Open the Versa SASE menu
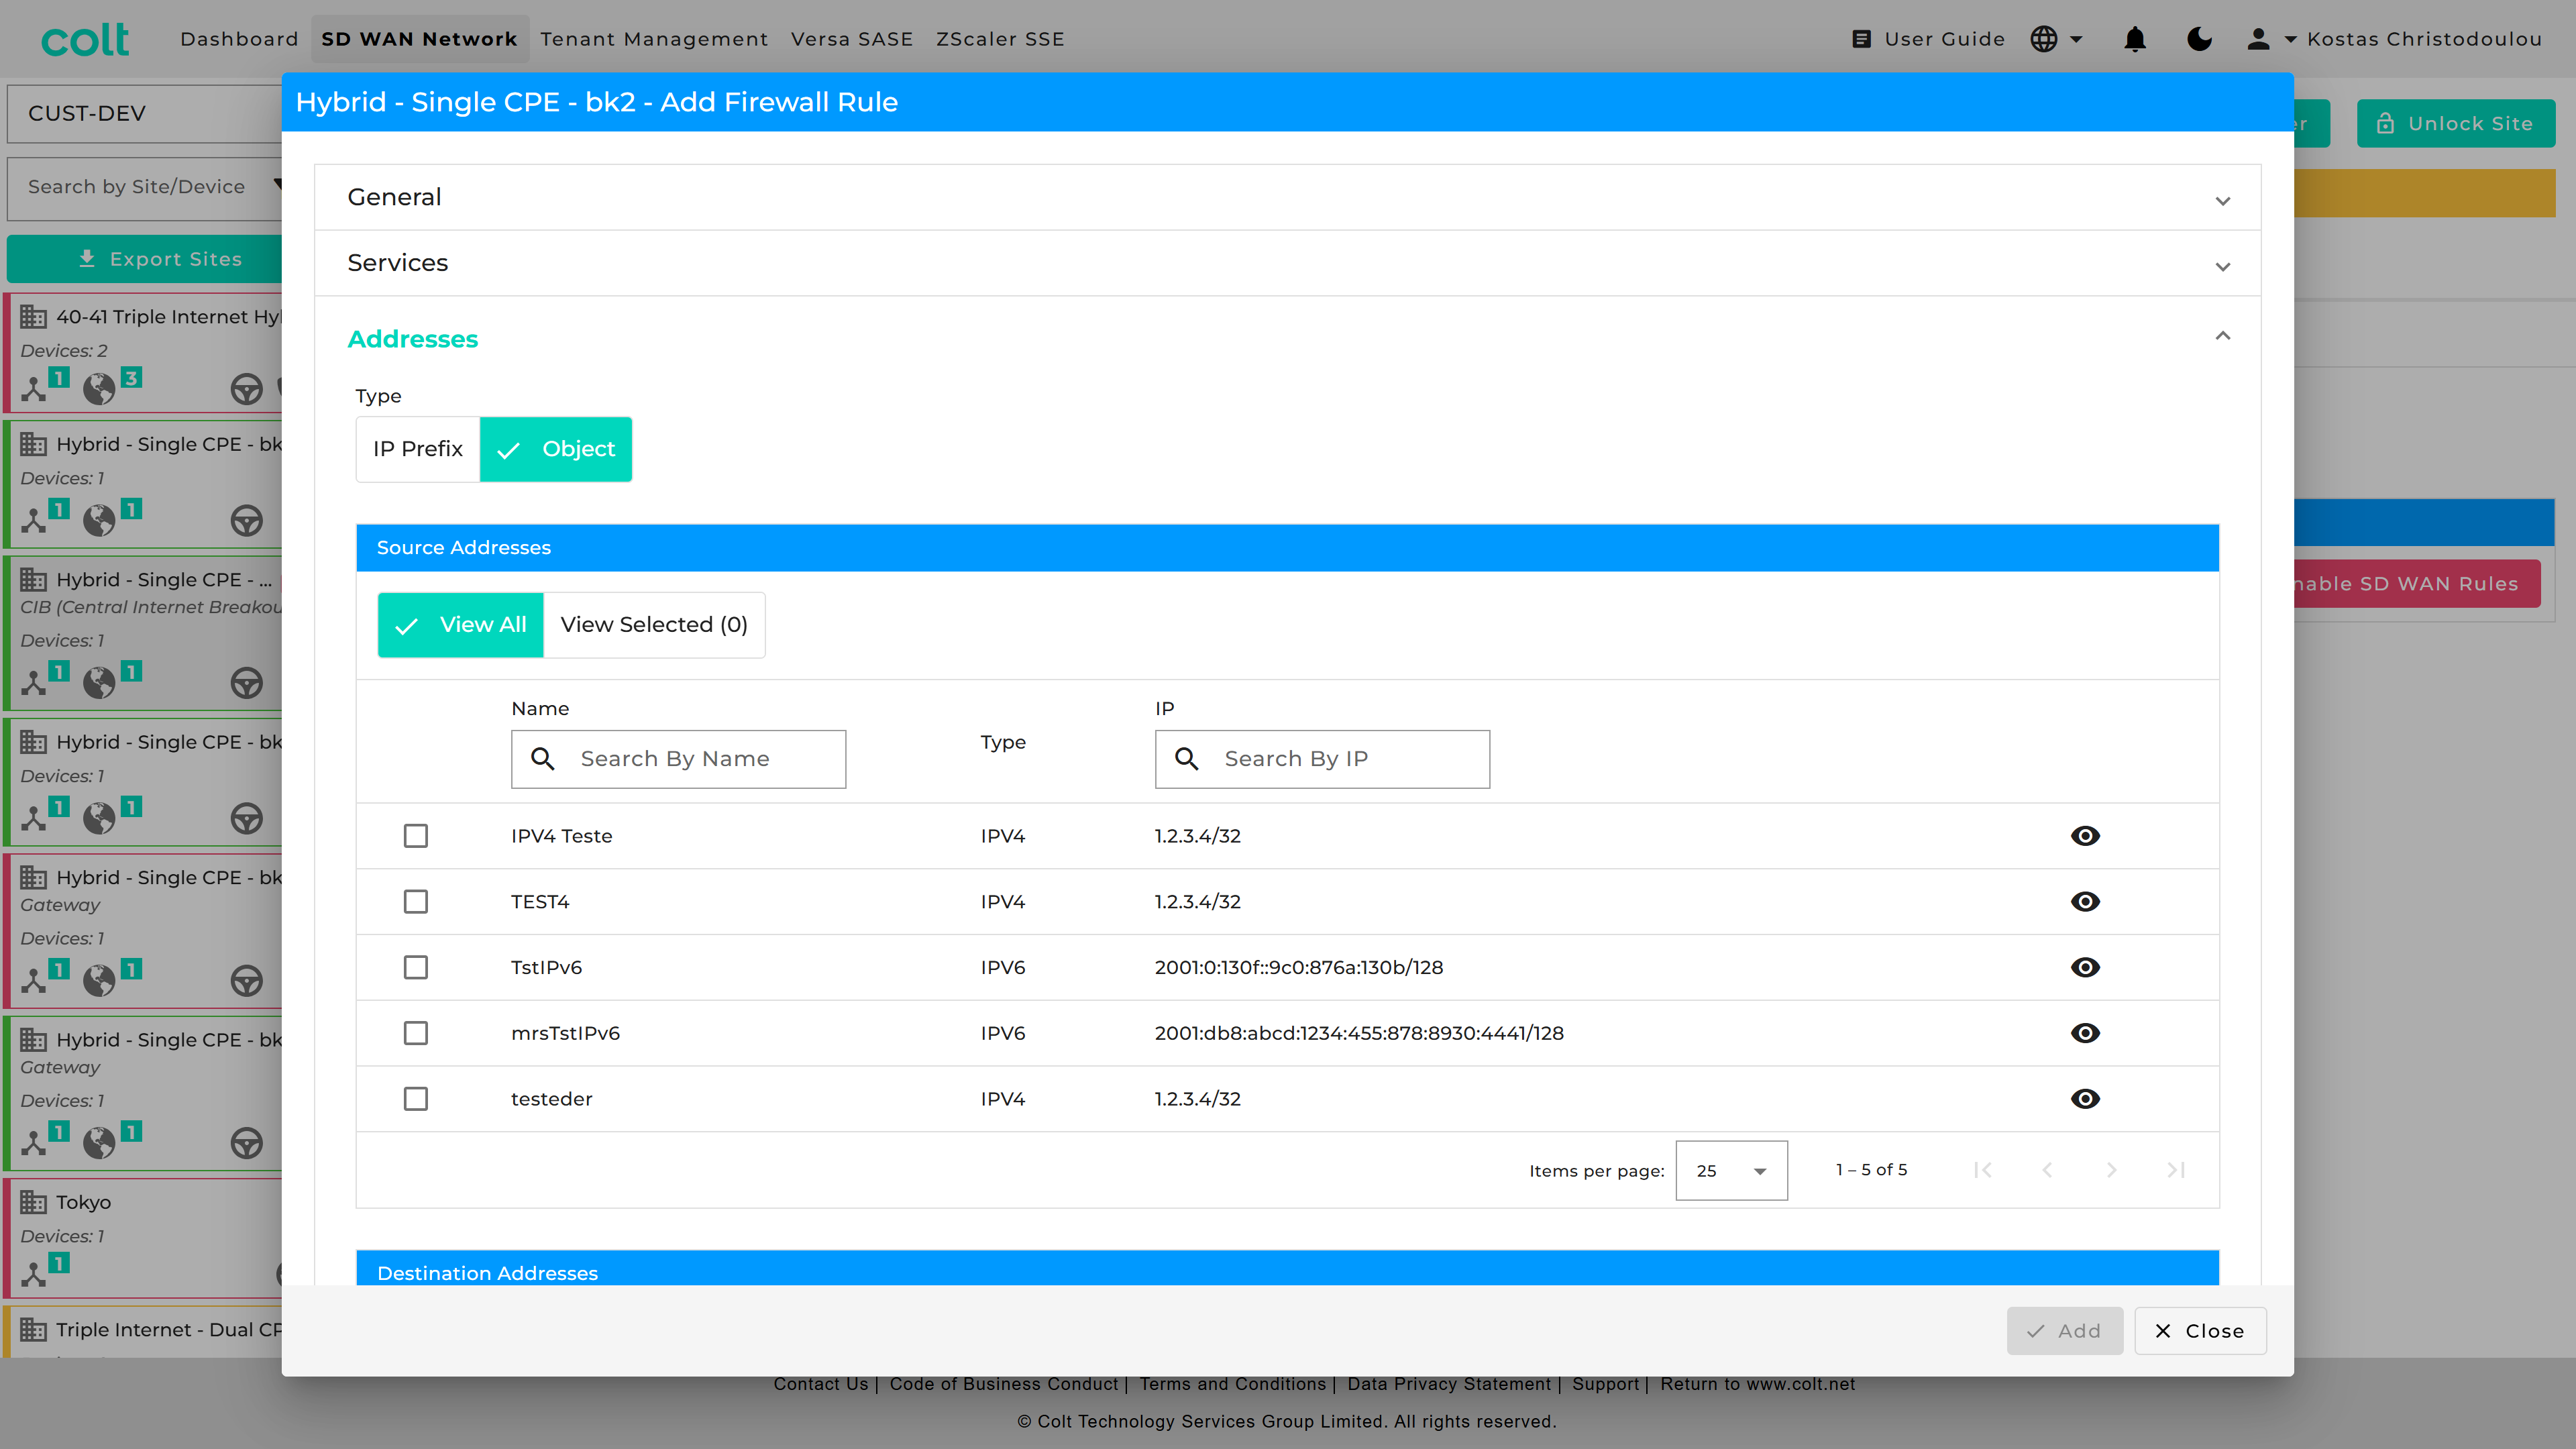This screenshot has height=1449, width=2576. pos(852,39)
